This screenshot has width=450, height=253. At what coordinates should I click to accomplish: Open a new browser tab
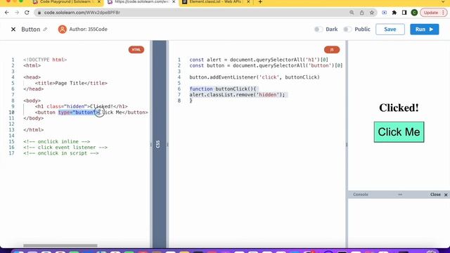(x=260, y=2)
